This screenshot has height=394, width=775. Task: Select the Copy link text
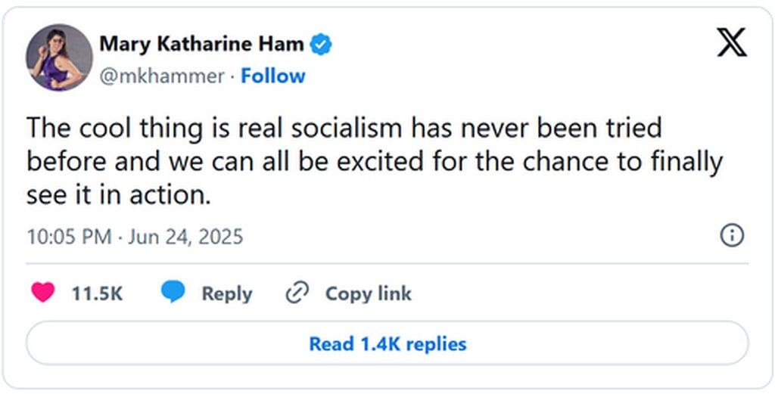point(368,293)
